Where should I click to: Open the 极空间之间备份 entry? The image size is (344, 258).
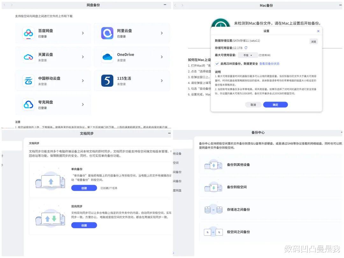point(270,232)
